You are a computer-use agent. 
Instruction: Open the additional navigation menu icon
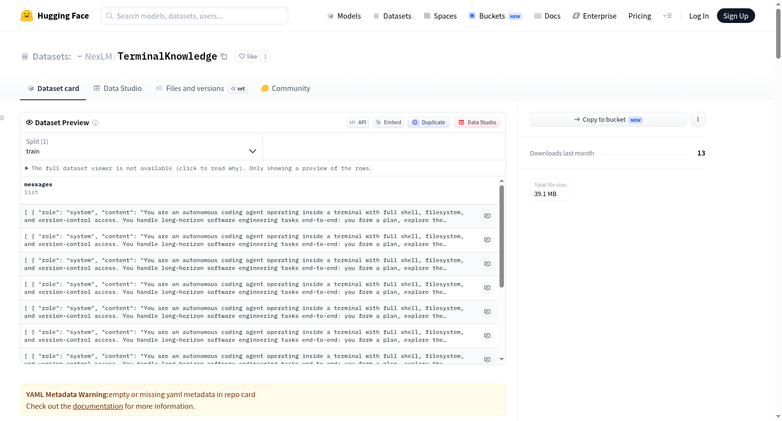click(x=667, y=16)
